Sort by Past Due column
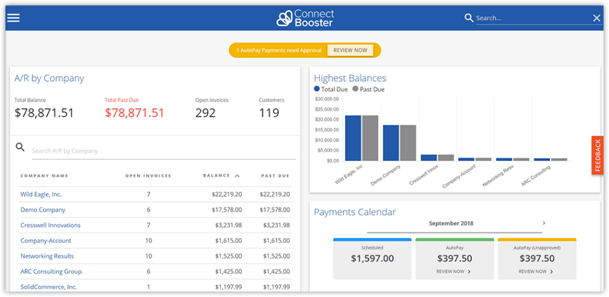This screenshot has height=297, width=609. tap(275, 176)
